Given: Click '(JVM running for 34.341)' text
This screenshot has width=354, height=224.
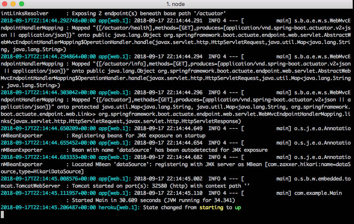Looking at the screenshot, I should 199,200.
